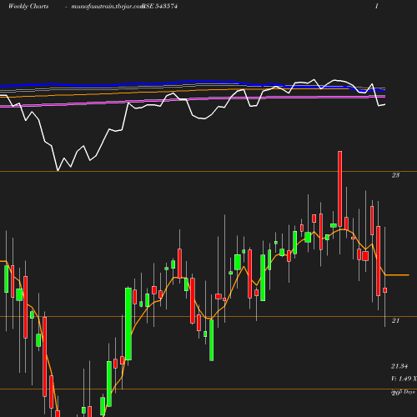Click the "1" label at top right
The width and height of the screenshot is (417, 417).
(x=377, y=6)
